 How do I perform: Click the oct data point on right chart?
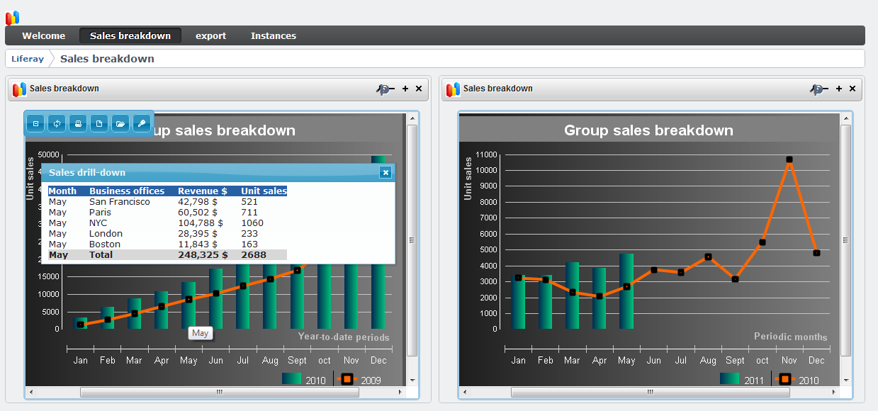[x=762, y=242]
